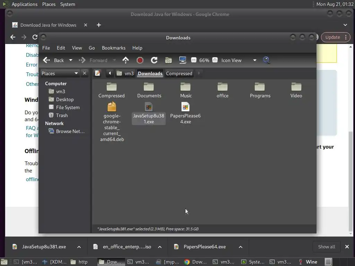Screen dimensions: 355x266
Task: Click the path bar left scroll arrow
Action: 110,73
